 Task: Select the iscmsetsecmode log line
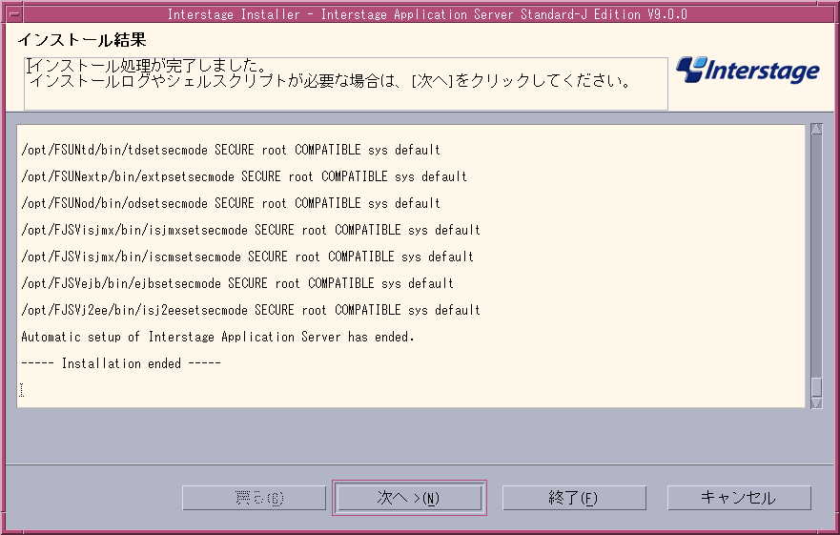[x=248, y=257]
